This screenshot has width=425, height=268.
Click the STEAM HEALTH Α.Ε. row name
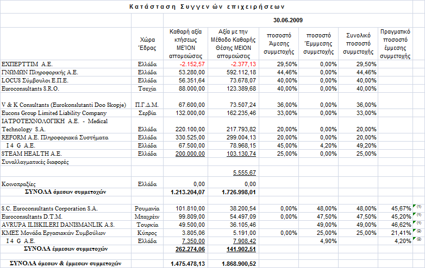[x=32, y=154]
